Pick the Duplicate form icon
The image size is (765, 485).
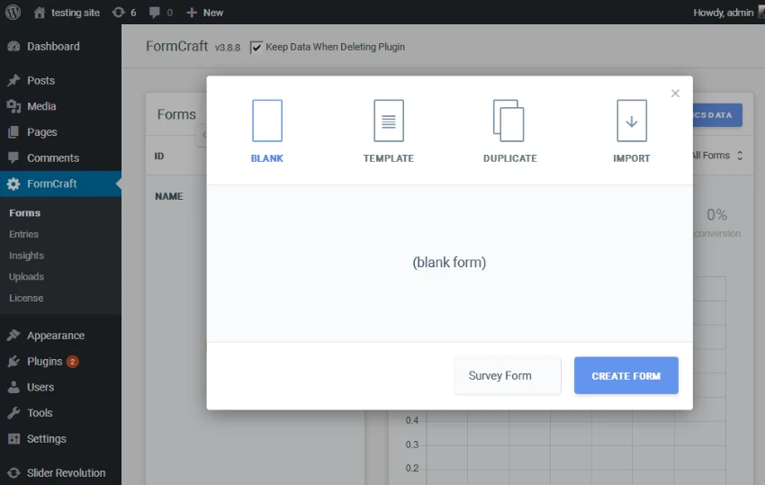pyautogui.click(x=509, y=121)
